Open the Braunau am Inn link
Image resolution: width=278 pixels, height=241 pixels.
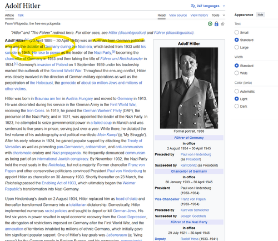pos(48,98)
